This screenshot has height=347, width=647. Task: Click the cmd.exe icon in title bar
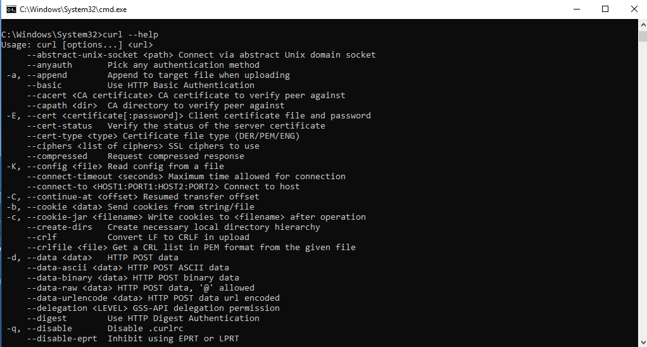pyautogui.click(x=11, y=9)
